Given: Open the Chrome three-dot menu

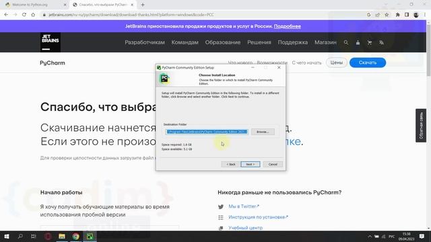Looking at the screenshot, I should [x=425, y=15].
